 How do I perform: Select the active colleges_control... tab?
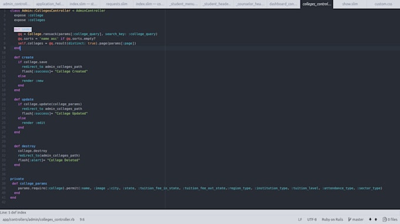[x=317, y=4]
